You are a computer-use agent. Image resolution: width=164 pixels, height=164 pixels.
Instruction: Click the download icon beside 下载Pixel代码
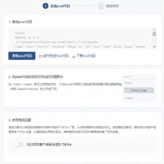pyautogui.click(x=74, y=56)
